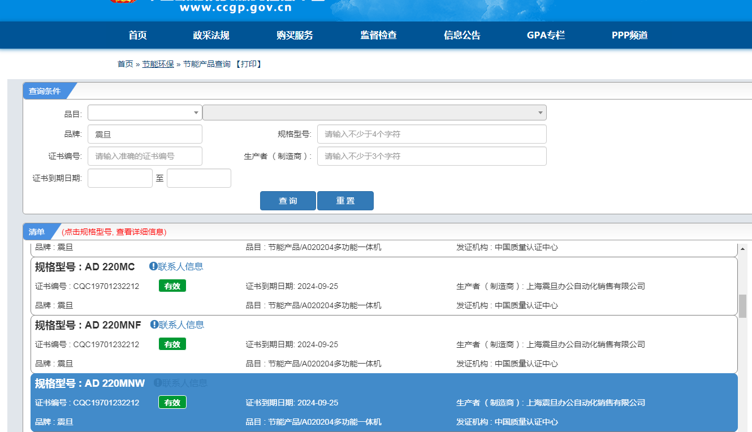The height and width of the screenshot is (432, 752).
Task: Expand the first 品目 dropdown
Action: [x=145, y=113]
